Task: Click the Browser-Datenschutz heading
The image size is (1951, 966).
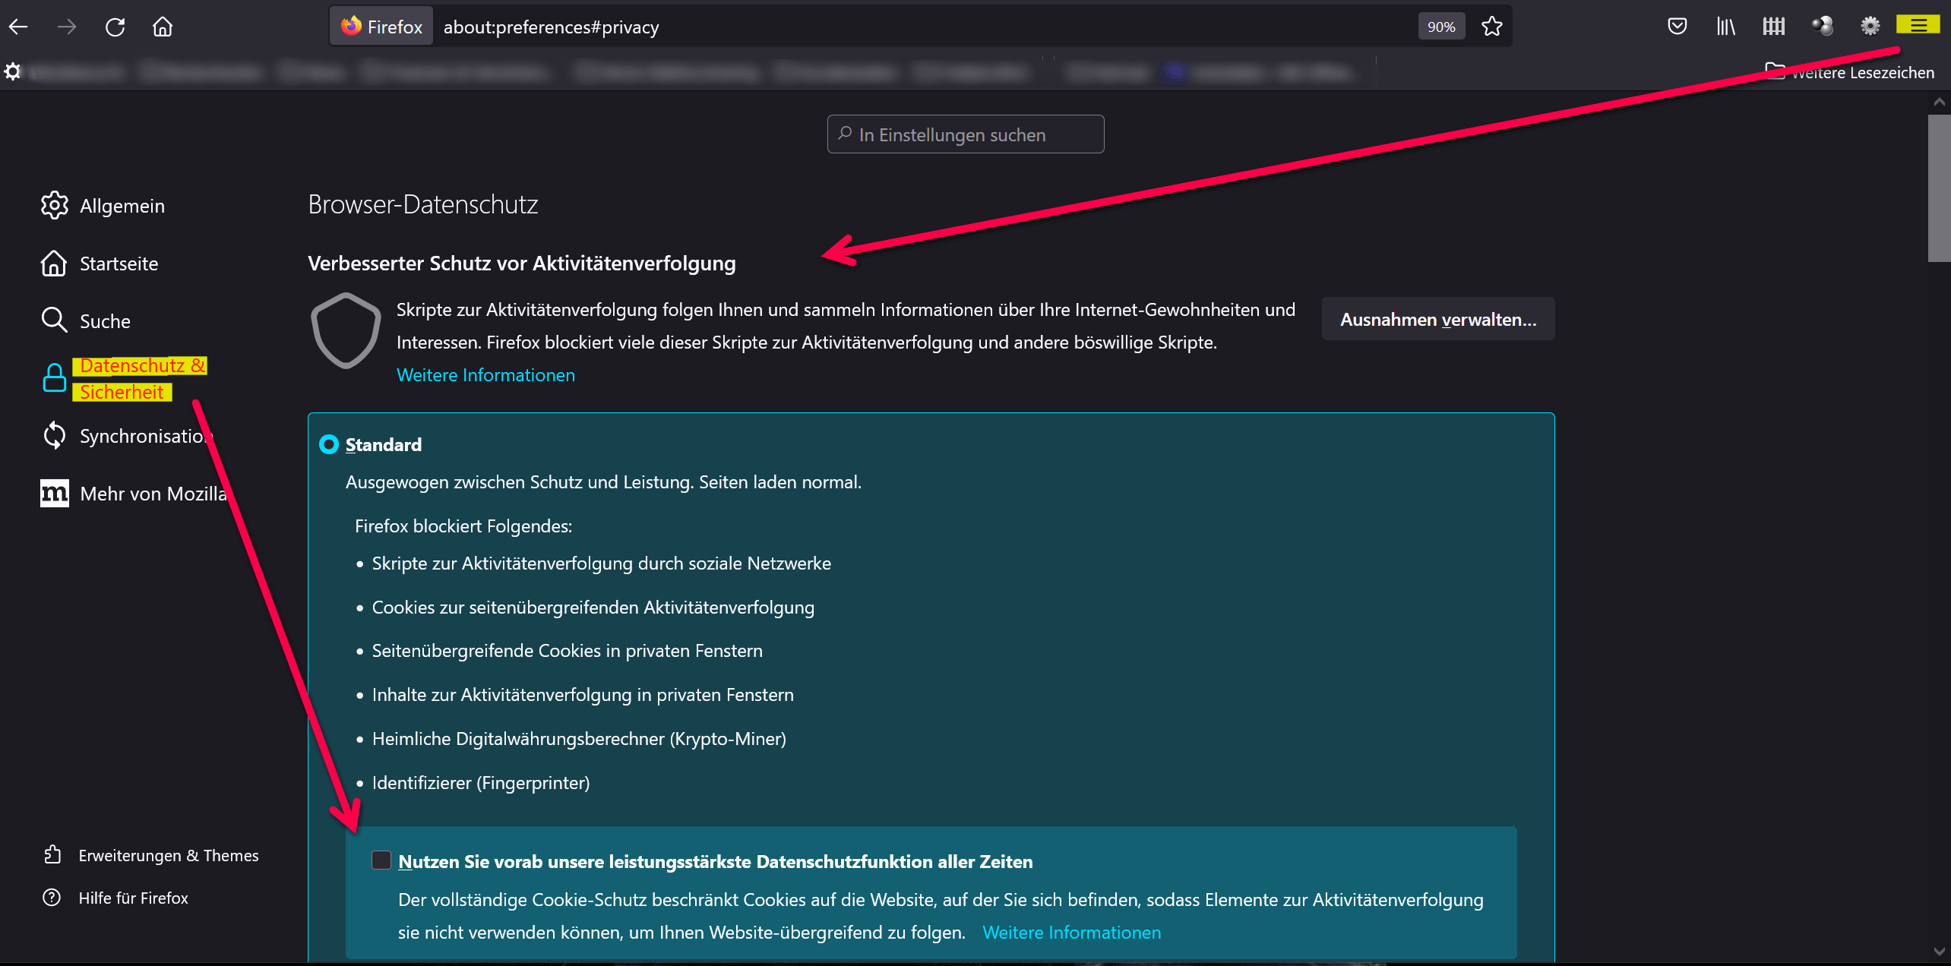Action: (422, 204)
